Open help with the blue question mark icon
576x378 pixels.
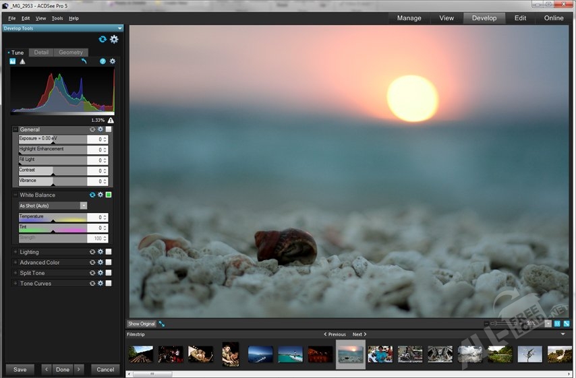click(103, 61)
